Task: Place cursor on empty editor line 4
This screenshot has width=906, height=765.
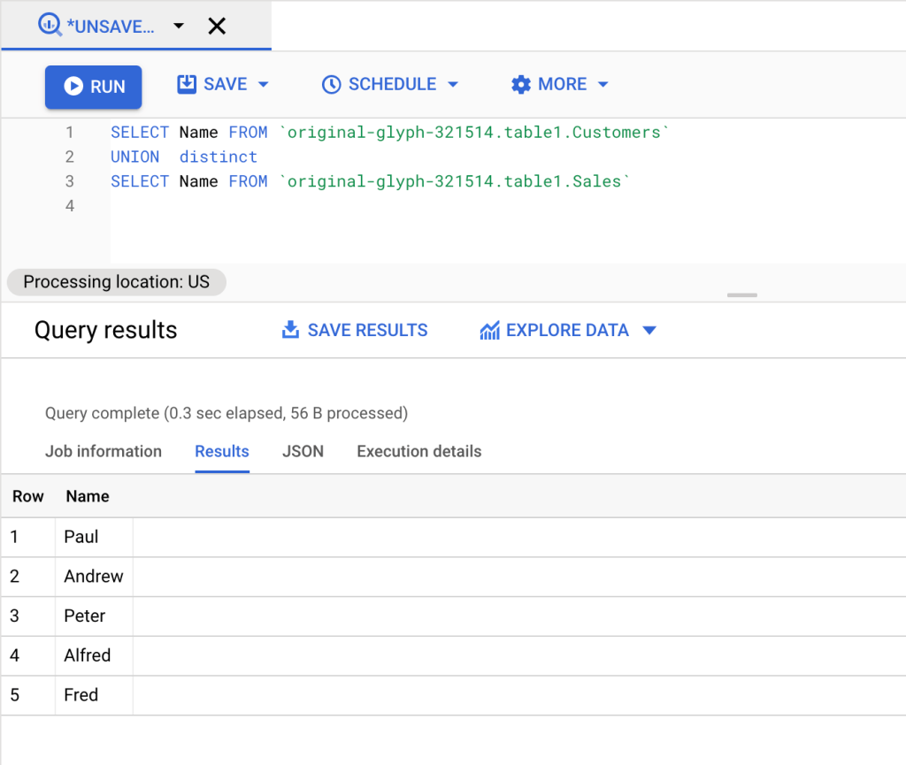Action: tap(507, 205)
